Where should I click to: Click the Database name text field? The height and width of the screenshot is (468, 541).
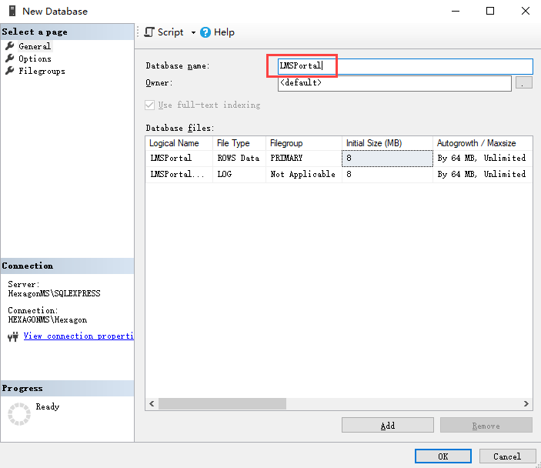pyautogui.click(x=404, y=66)
